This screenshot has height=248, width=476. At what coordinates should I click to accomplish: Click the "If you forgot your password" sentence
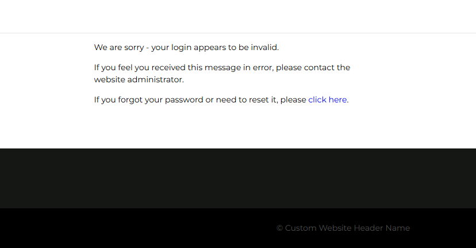point(200,100)
